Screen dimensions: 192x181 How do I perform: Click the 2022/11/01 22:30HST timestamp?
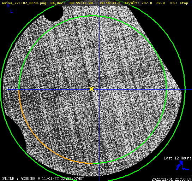(172, 179)
